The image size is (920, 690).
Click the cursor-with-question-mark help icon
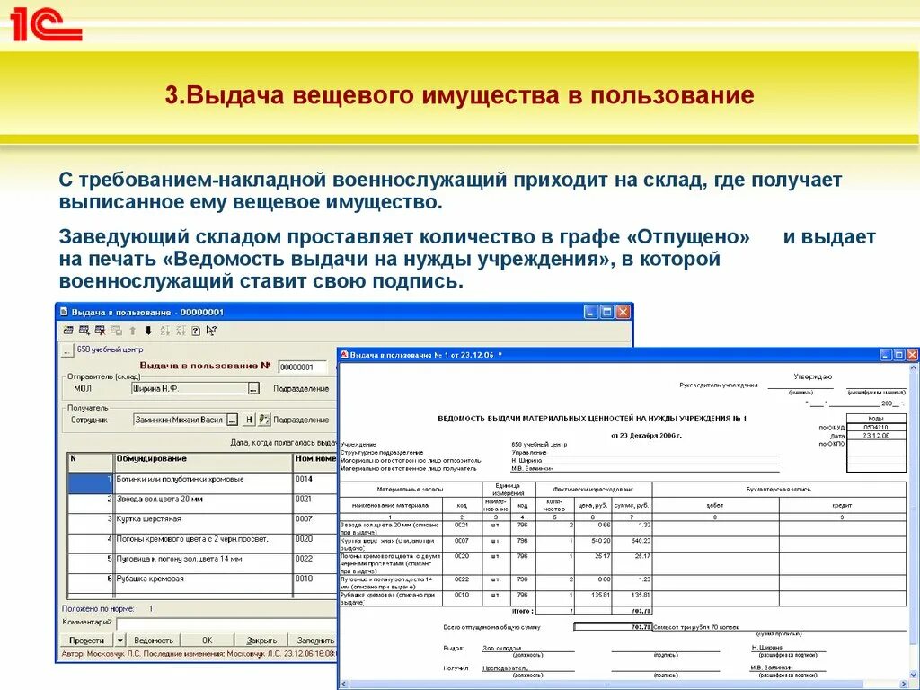coord(211,331)
